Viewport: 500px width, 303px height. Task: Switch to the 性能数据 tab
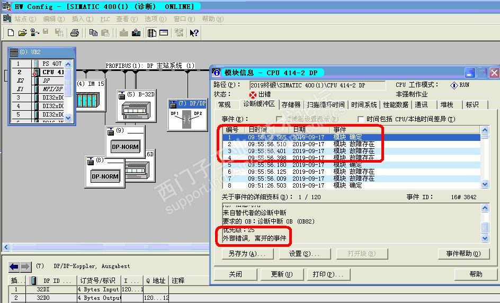click(396, 104)
